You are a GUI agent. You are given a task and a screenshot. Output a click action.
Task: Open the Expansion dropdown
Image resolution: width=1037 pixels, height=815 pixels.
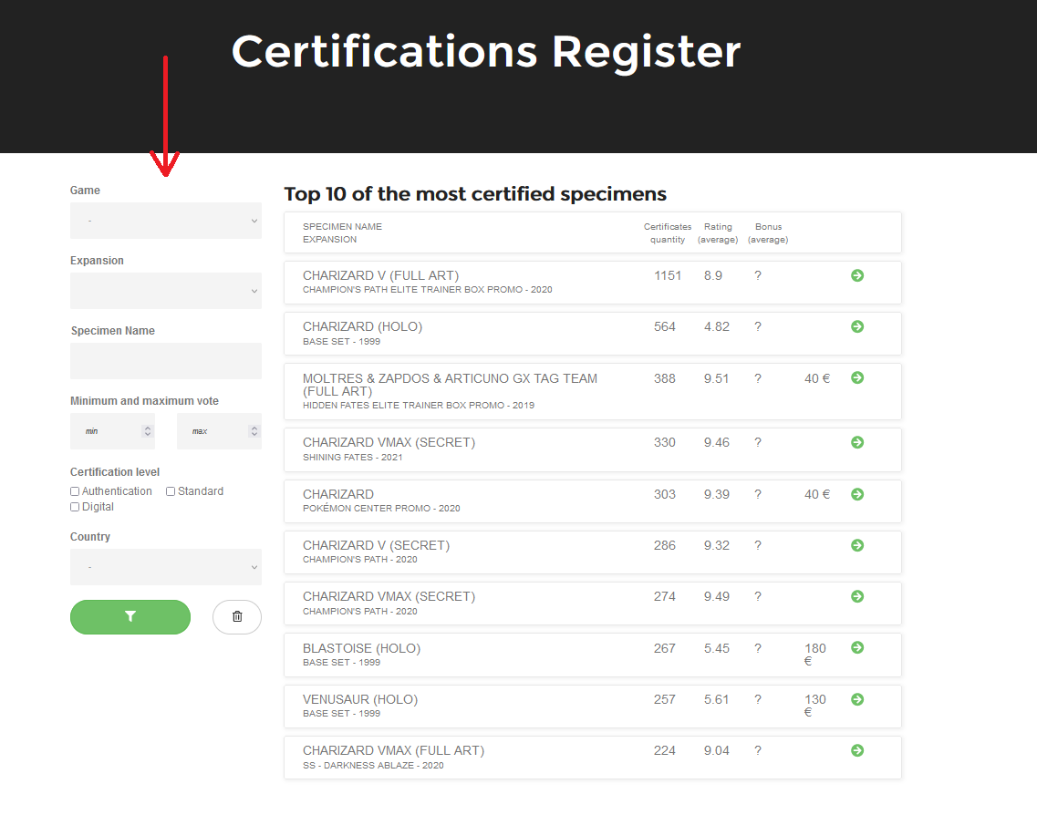[166, 291]
